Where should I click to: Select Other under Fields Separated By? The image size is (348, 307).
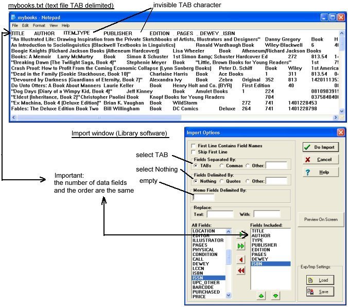[x=248, y=166]
